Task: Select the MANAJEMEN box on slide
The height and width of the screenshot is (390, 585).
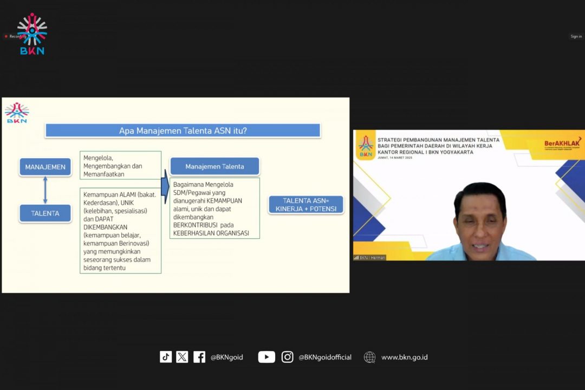Action: (x=45, y=167)
